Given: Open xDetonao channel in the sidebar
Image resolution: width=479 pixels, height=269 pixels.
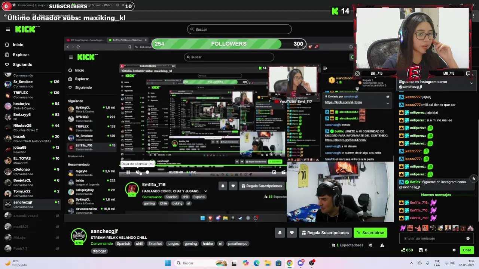Looking at the screenshot, I should [32, 171].
